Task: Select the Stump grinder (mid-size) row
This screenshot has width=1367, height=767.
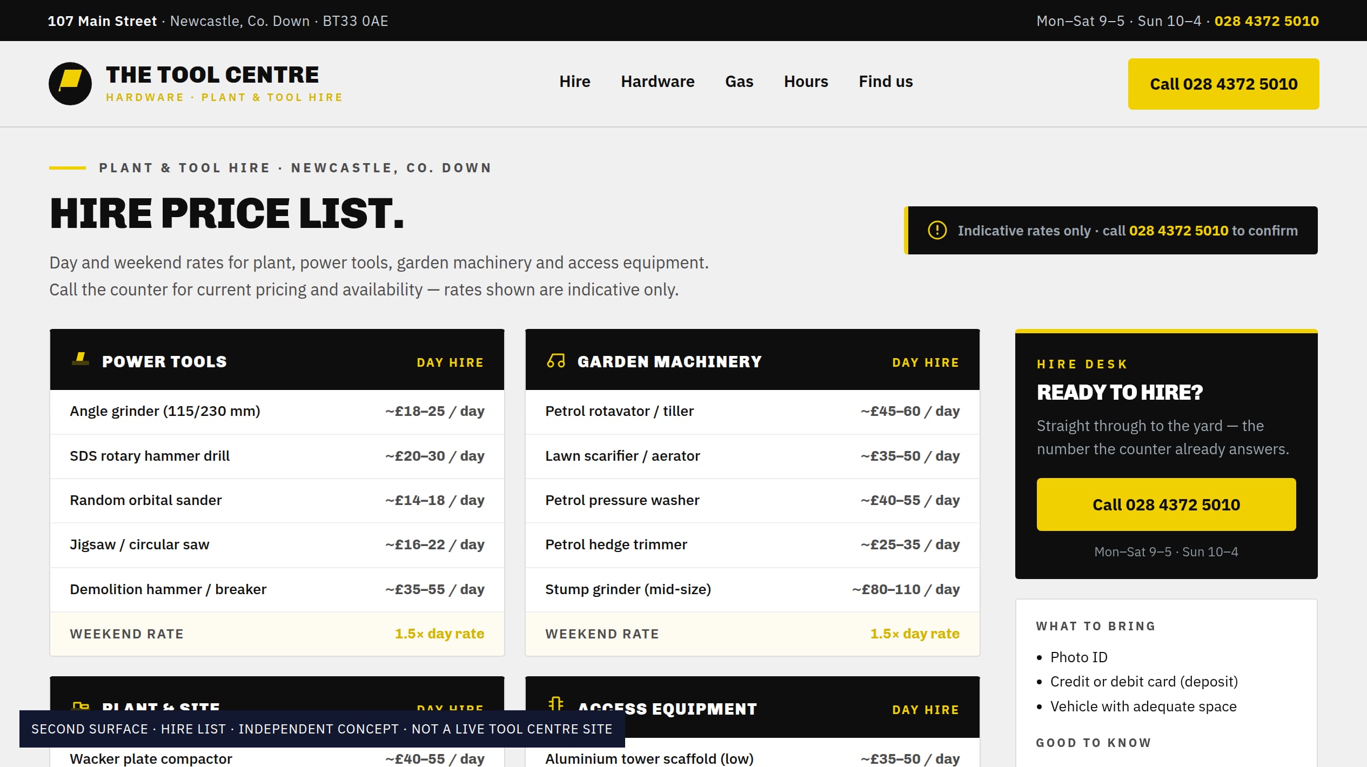Action: tap(753, 590)
